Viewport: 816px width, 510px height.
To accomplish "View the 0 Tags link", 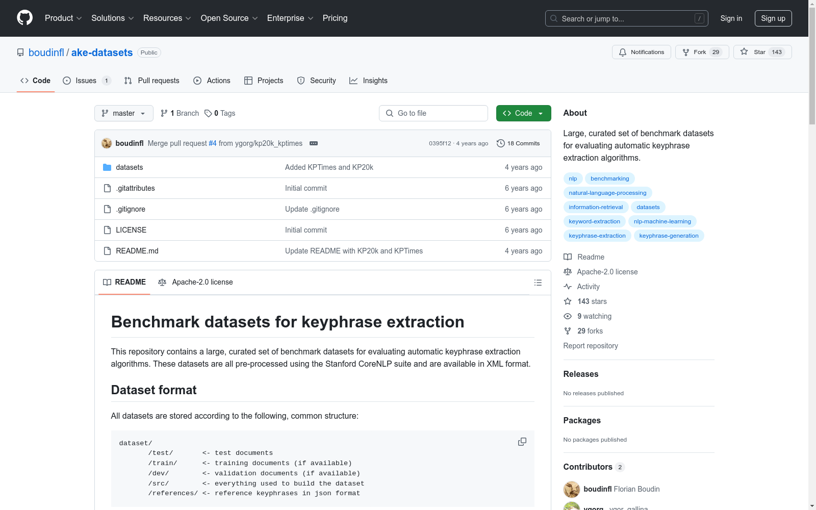I will [x=220, y=113].
